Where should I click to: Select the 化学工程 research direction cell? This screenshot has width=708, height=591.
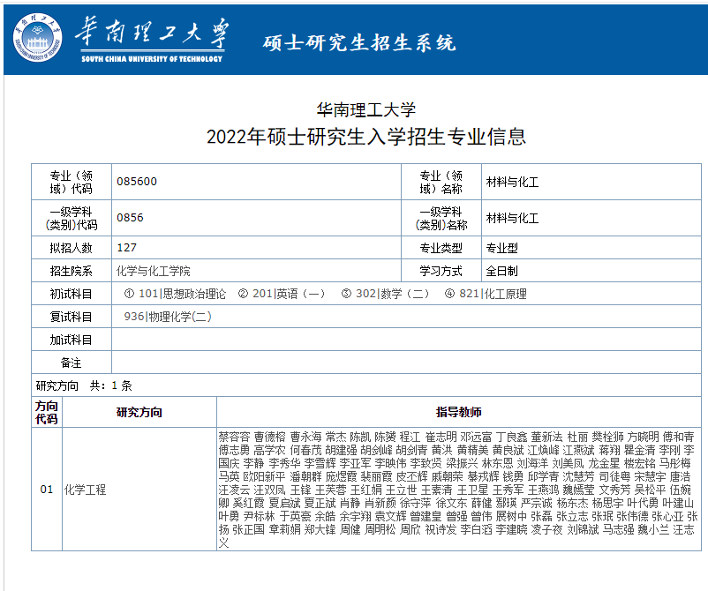click(85, 490)
